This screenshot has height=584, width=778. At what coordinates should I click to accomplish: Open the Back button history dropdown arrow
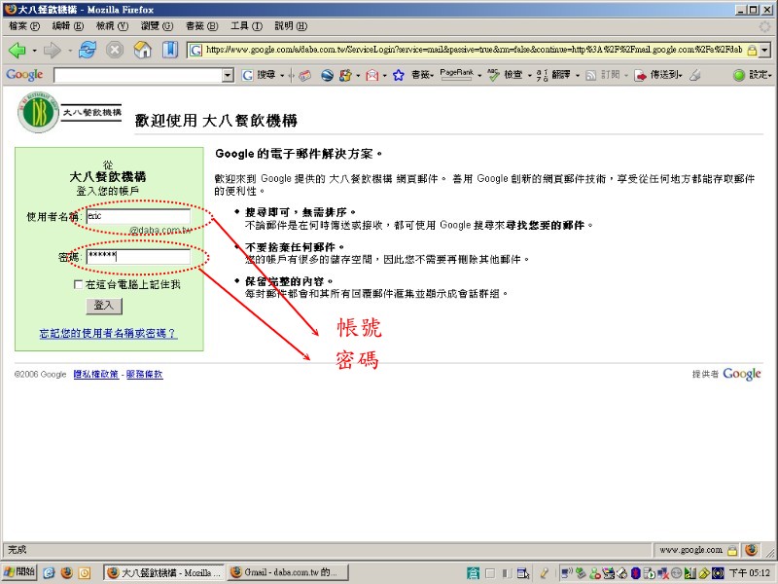point(34,51)
